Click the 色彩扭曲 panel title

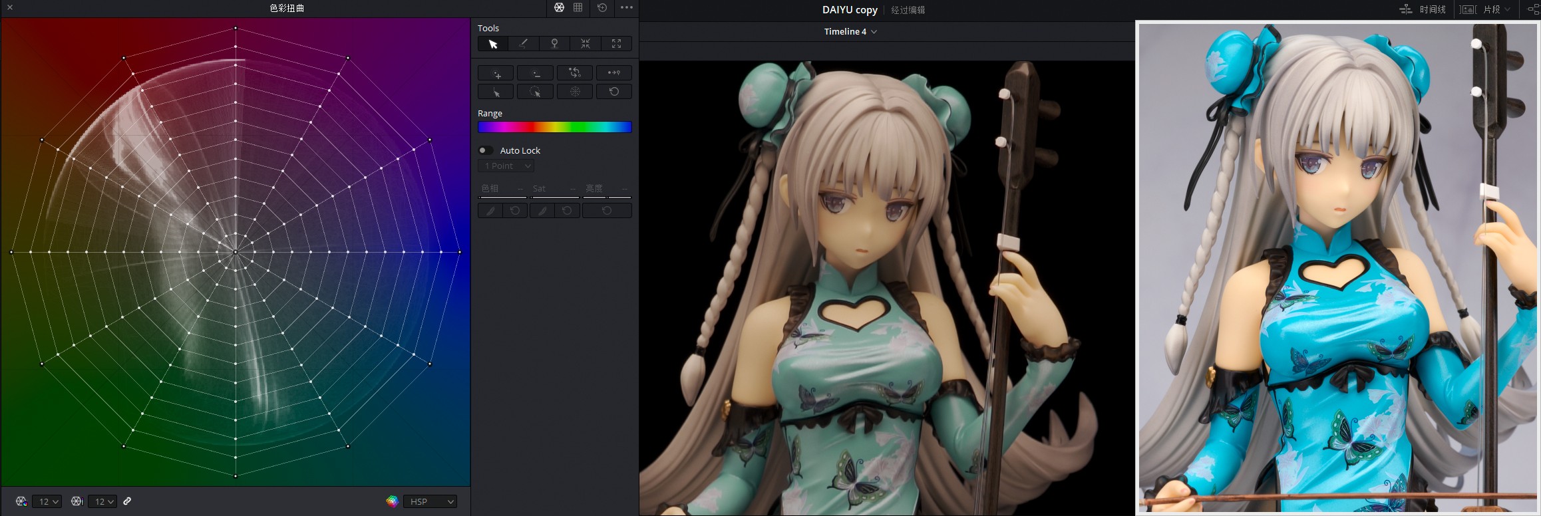tap(287, 8)
